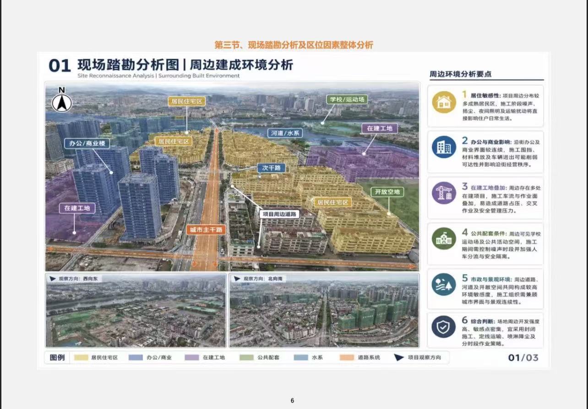The image size is (588, 409).
Task: Click the 开放空地 label
Action: [x=387, y=192]
